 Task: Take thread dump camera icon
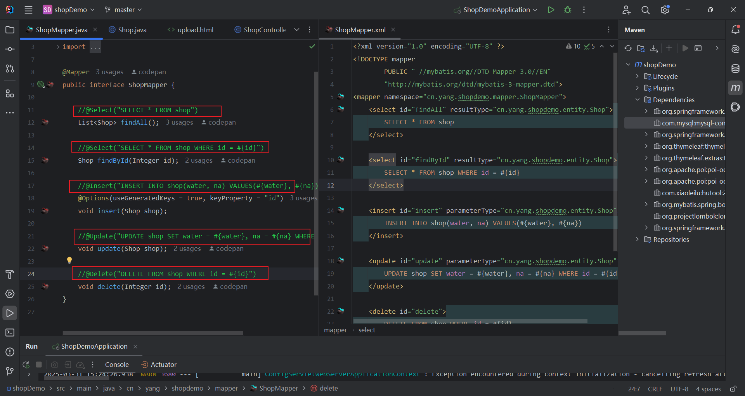tap(55, 365)
